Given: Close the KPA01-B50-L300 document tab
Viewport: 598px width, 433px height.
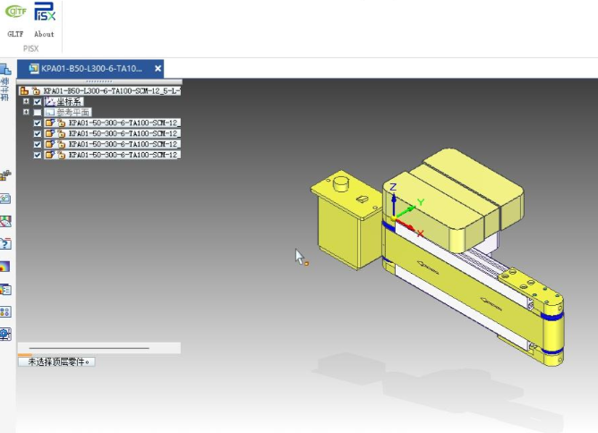Looking at the screenshot, I should pos(158,68).
